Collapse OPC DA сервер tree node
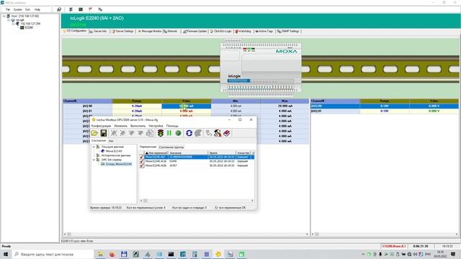 coord(94,160)
